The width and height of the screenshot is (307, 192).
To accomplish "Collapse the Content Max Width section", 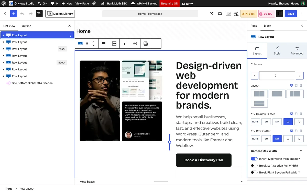I will pyautogui.click(x=301, y=151).
